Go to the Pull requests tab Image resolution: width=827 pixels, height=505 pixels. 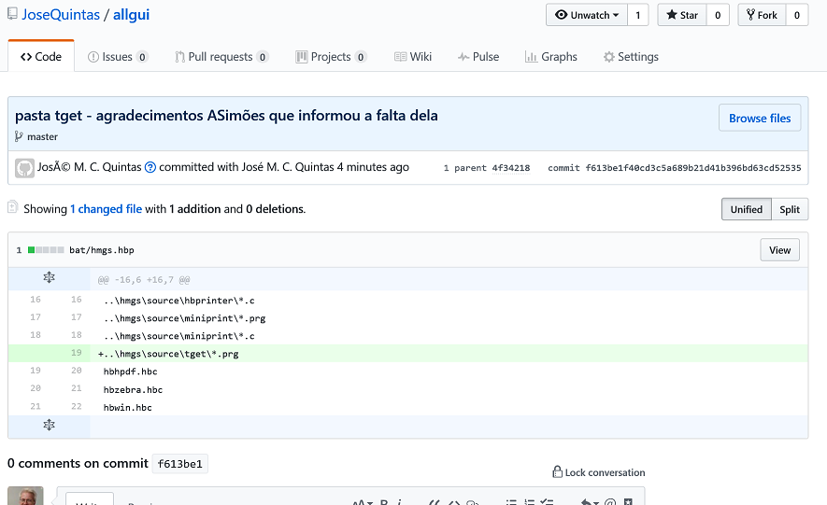pyautogui.click(x=221, y=57)
